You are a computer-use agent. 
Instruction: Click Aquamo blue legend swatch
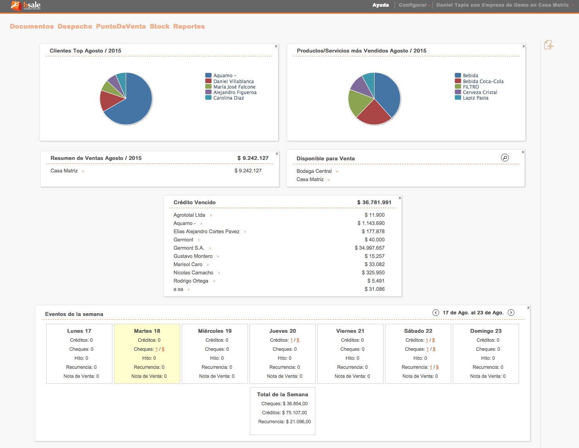click(208, 76)
